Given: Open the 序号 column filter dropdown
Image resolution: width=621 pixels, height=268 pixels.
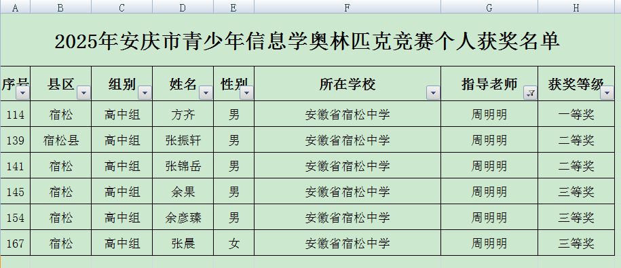Looking at the screenshot, I should (x=23, y=94).
